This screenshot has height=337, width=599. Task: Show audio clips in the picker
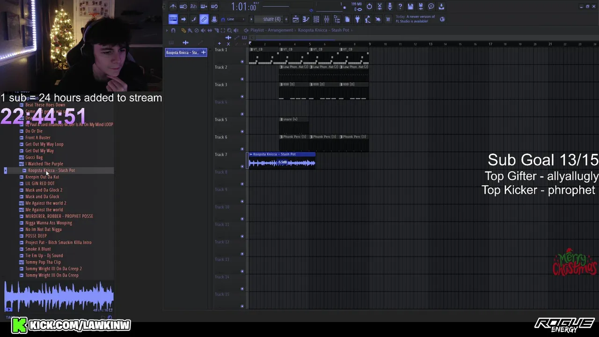pos(186,43)
